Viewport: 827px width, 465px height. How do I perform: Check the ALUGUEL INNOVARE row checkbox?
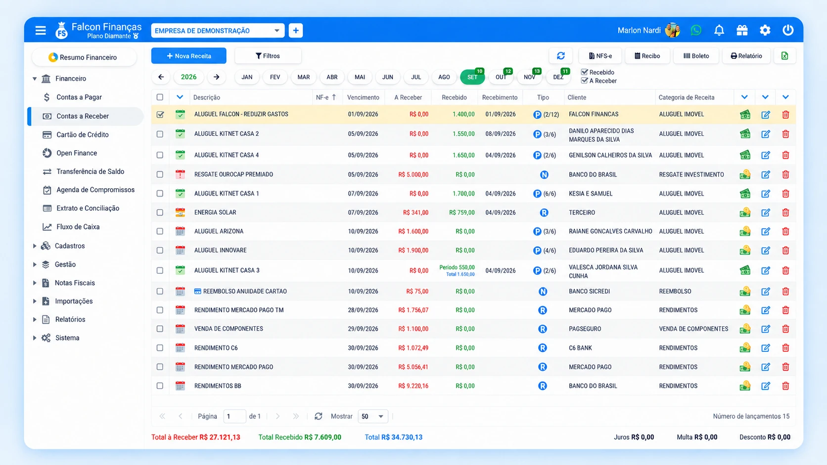160,251
